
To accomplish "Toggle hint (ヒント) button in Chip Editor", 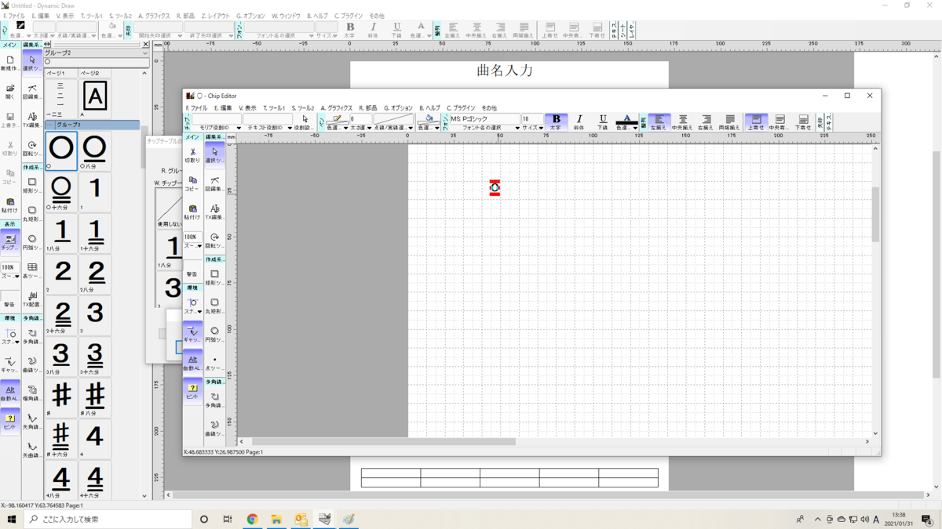I will [x=192, y=390].
